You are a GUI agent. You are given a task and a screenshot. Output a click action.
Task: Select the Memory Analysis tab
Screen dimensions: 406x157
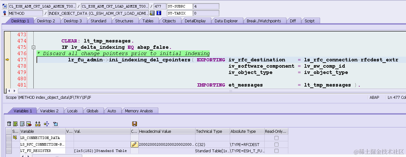(139, 111)
